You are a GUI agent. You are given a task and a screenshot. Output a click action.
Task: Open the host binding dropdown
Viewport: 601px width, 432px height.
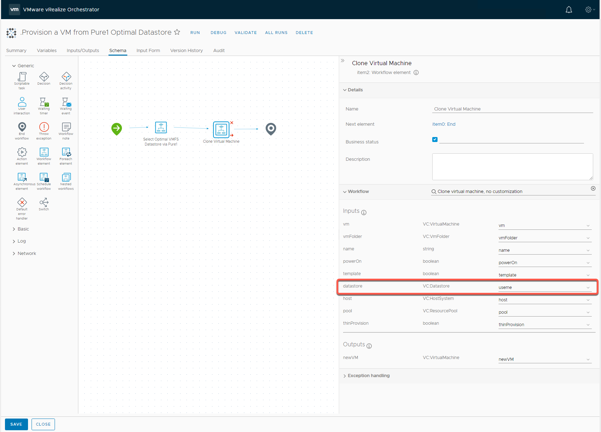(545, 300)
